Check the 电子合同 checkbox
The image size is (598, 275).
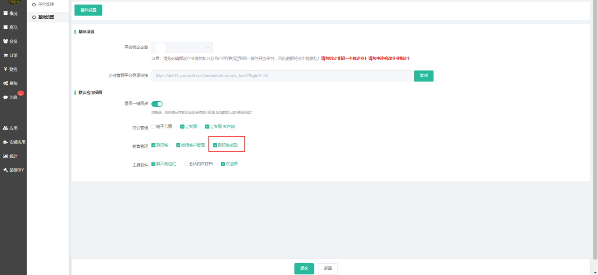point(153,127)
